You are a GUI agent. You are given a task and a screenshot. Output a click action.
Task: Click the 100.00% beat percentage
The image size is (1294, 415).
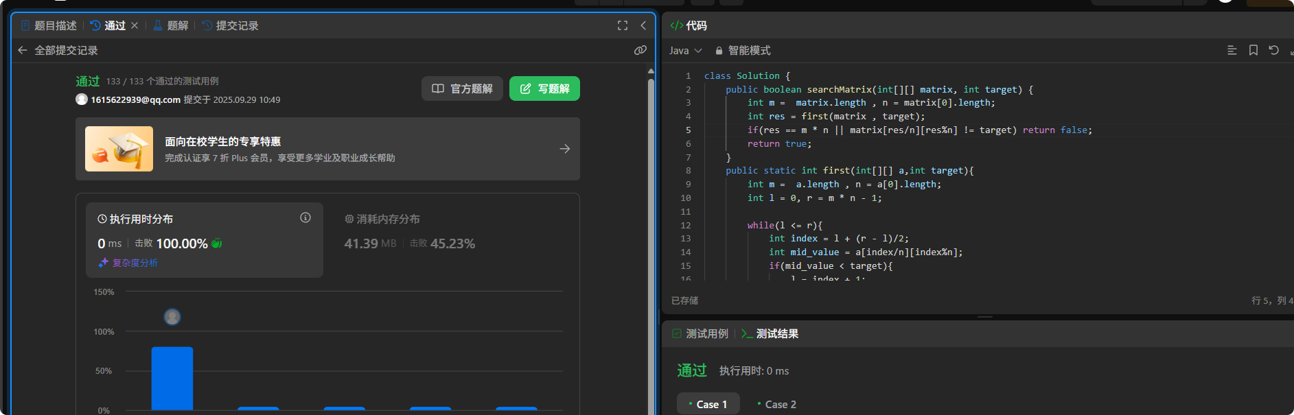point(182,244)
